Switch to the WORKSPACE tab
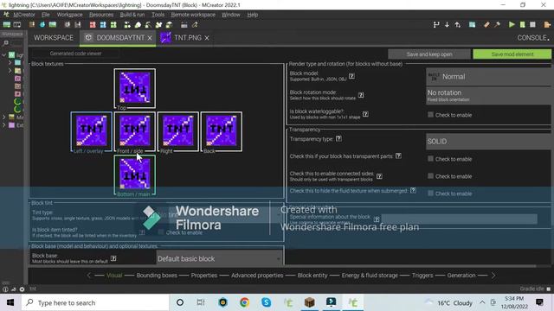The width and height of the screenshot is (554, 311). click(54, 38)
